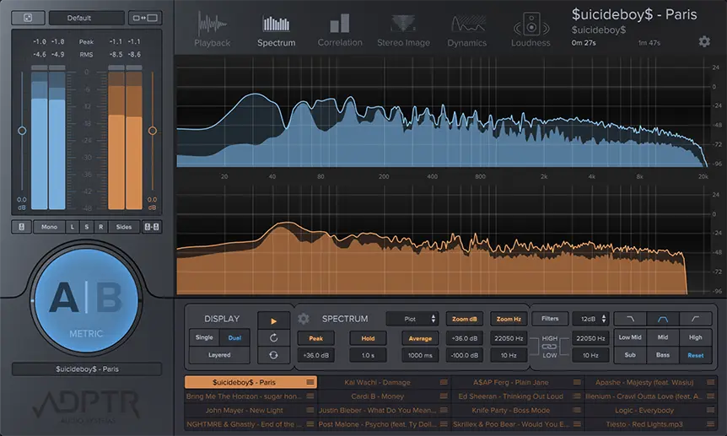The height and width of the screenshot is (436, 727).
Task: Open the Default preset selector
Action: pyautogui.click(x=86, y=18)
